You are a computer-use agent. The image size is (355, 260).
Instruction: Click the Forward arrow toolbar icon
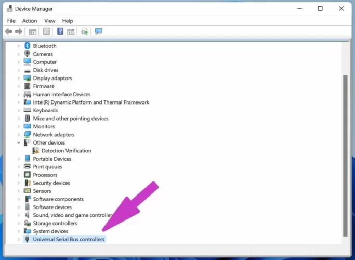pyautogui.click(x=19, y=32)
